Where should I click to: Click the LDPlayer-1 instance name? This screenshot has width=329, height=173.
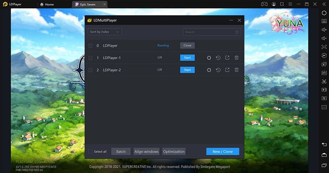111,58
